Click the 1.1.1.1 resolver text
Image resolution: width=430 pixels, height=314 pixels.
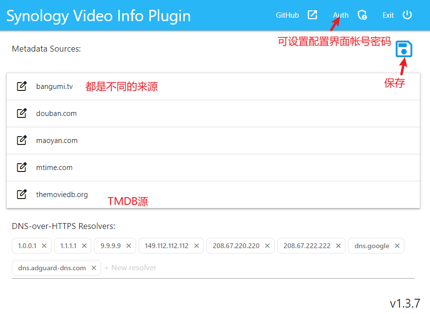[68, 246]
